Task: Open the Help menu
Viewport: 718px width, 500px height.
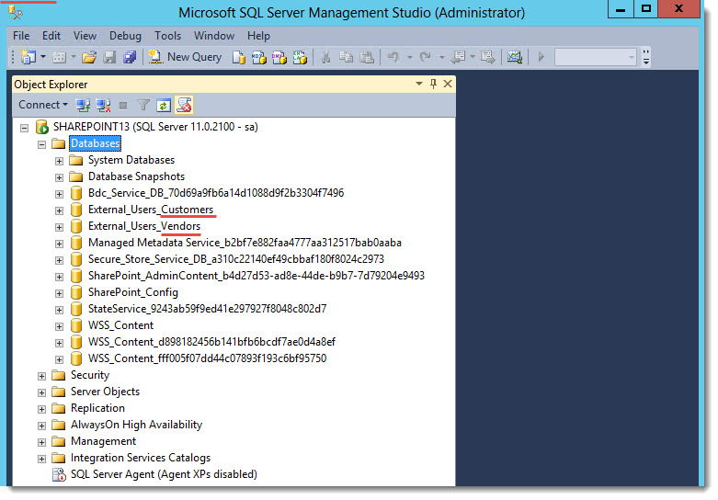Action: [x=258, y=36]
